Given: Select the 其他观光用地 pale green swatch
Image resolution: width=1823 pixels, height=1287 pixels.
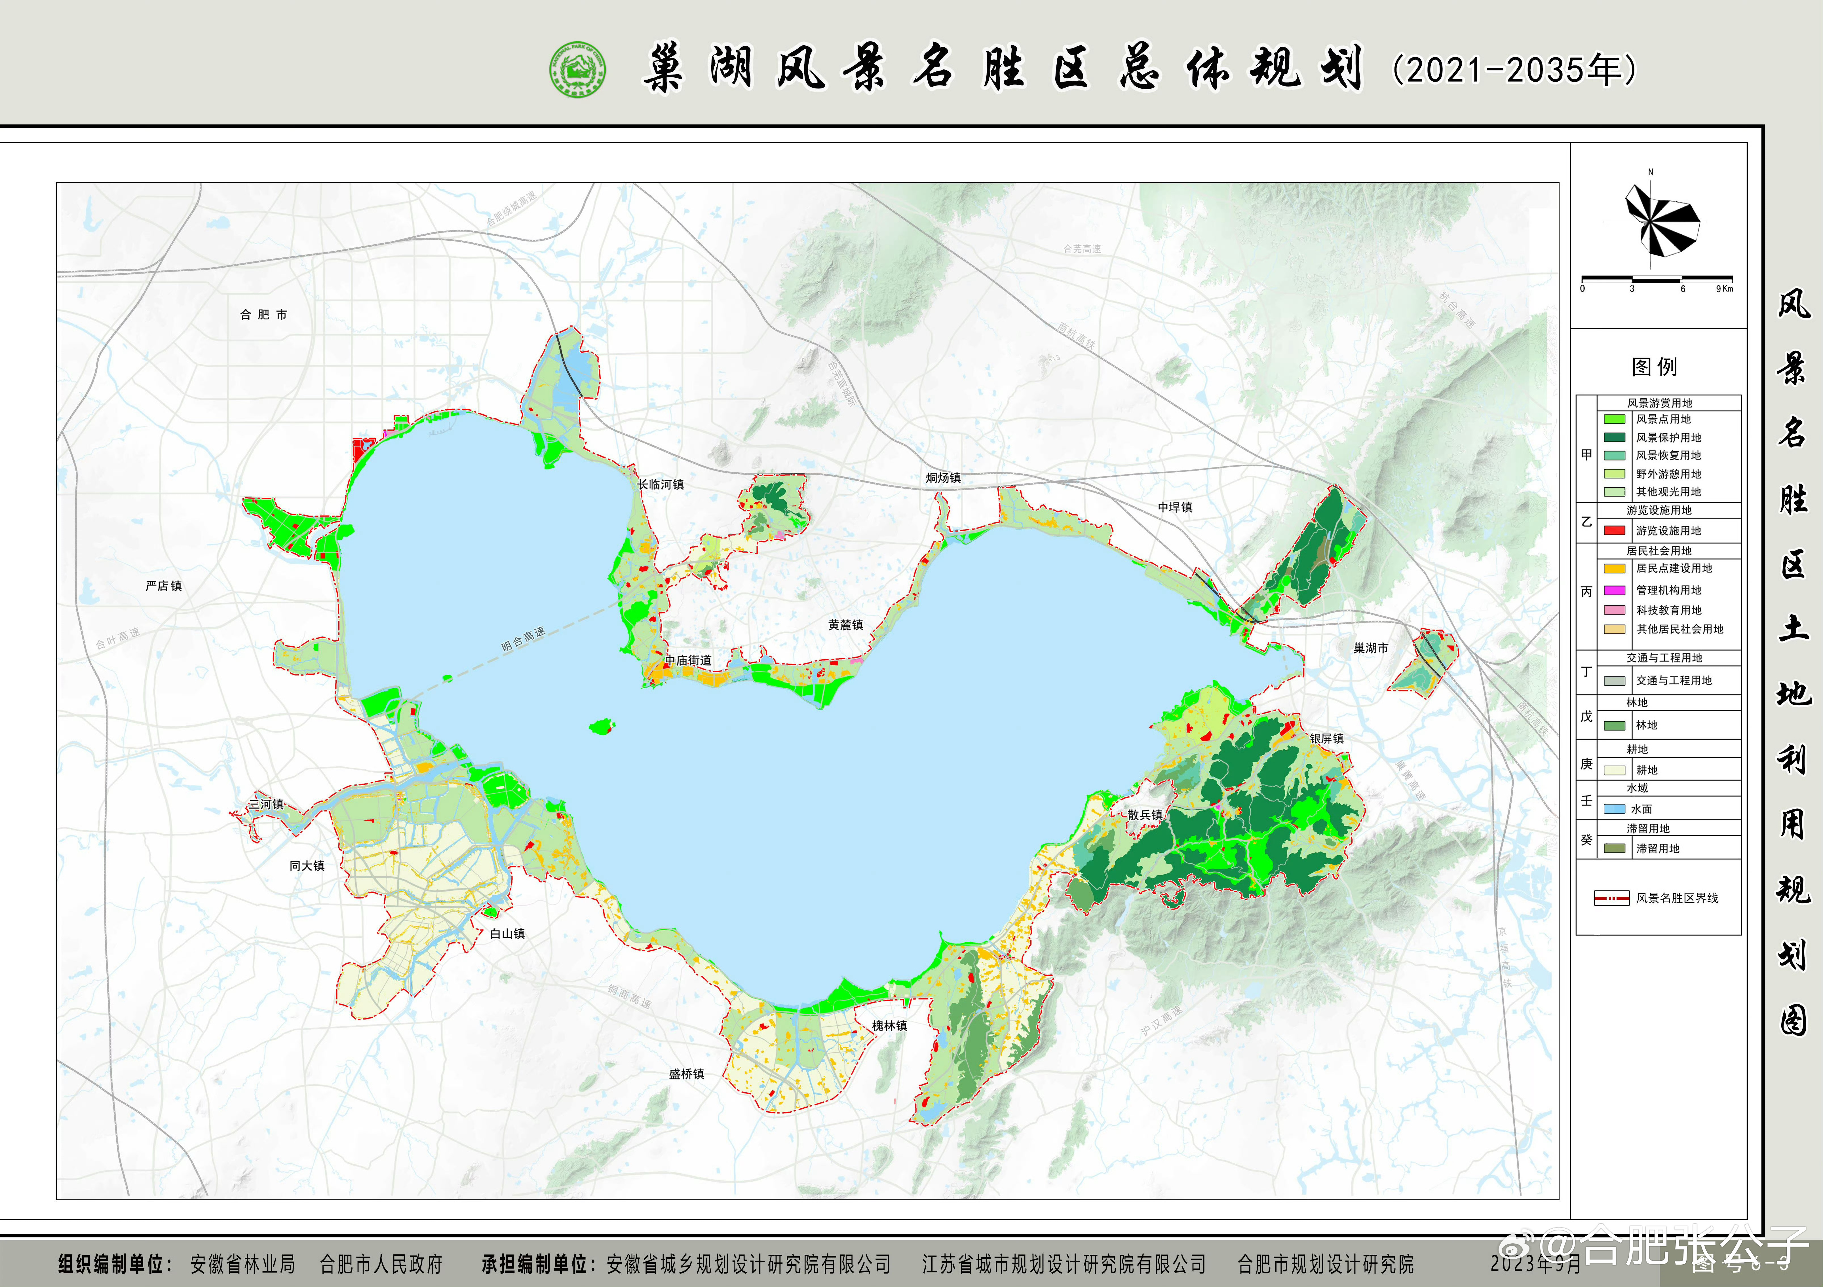Looking at the screenshot, I should click(x=1614, y=492).
